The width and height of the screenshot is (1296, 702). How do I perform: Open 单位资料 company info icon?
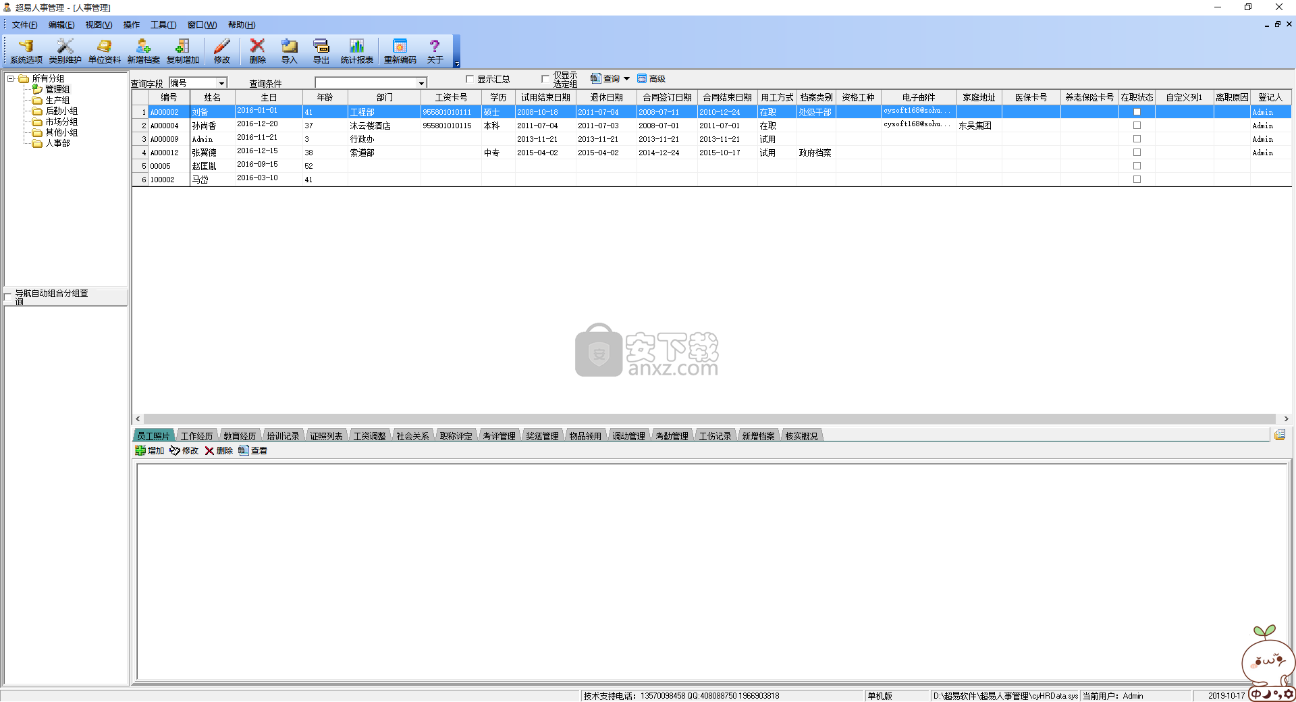tap(104, 51)
